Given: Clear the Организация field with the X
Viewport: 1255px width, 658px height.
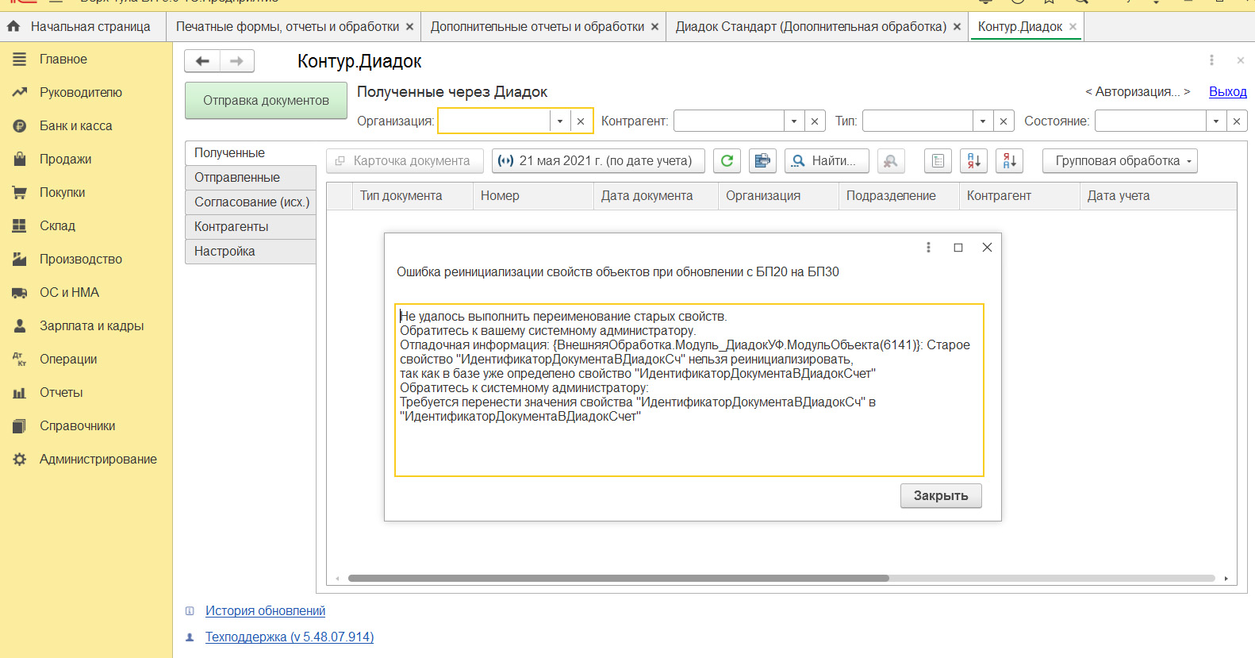Looking at the screenshot, I should coord(581,121).
